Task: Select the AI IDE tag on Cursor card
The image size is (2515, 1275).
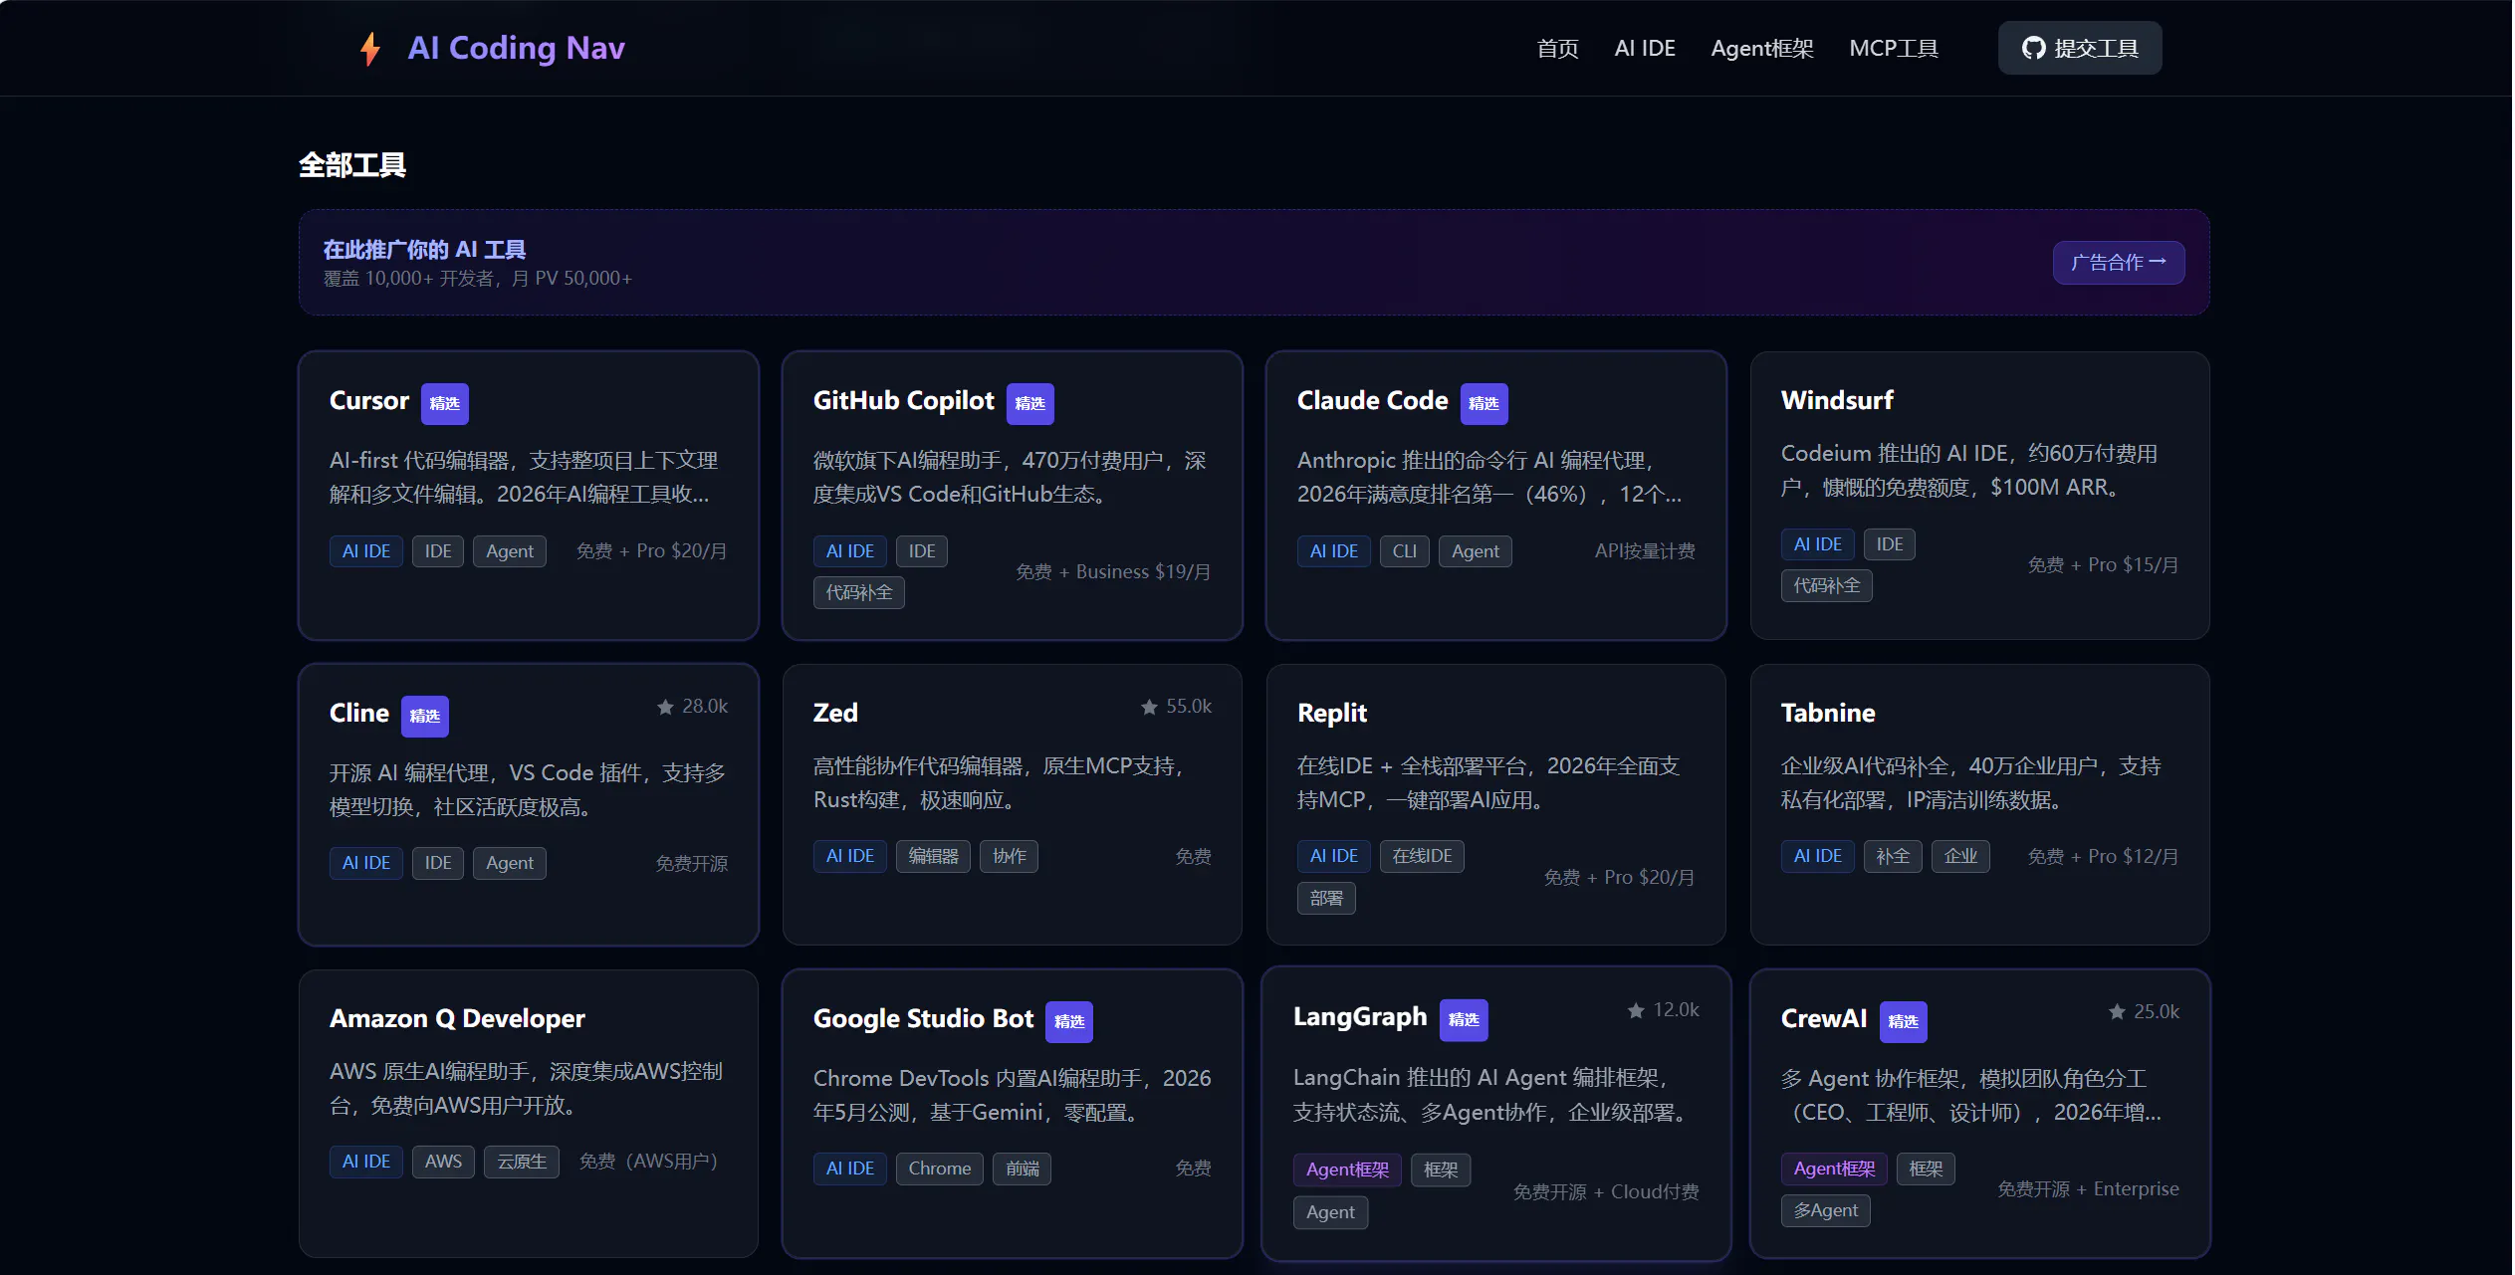Action: 366,551
